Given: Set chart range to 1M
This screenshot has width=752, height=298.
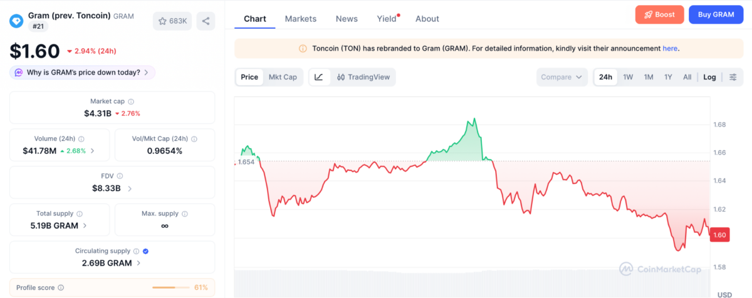Looking at the screenshot, I should point(649,77).
